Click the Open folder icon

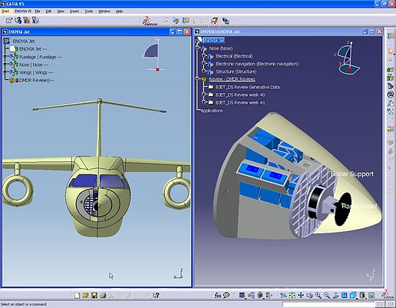85,296
